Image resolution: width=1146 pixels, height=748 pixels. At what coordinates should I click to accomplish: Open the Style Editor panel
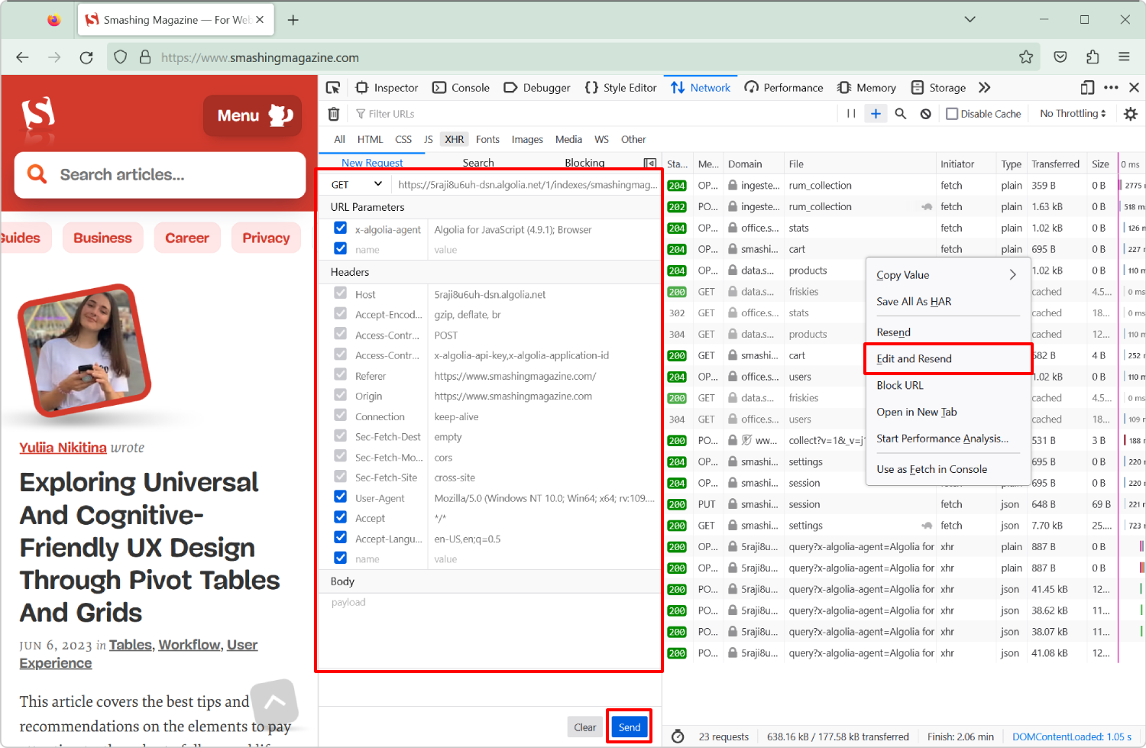[x=620, y=87]
